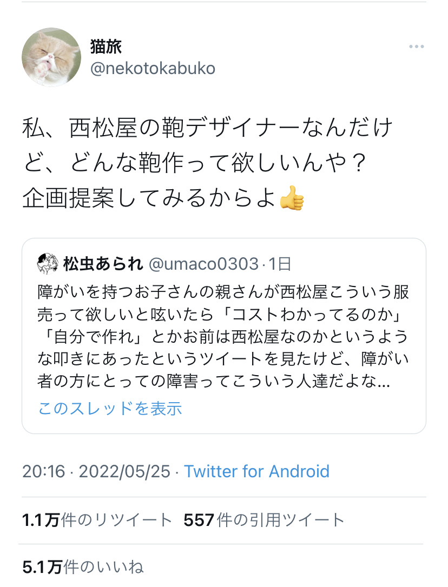Open quoted user's small avatar icon
Image resolution: width=448 pixels, height=587 pixels.
47,264
